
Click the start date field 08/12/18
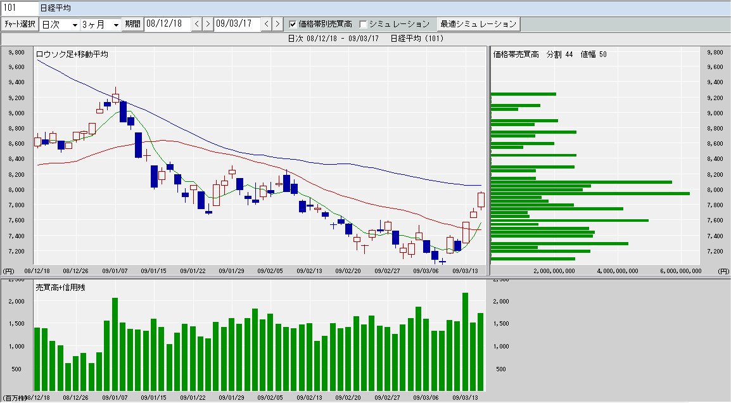coord(167,24)
